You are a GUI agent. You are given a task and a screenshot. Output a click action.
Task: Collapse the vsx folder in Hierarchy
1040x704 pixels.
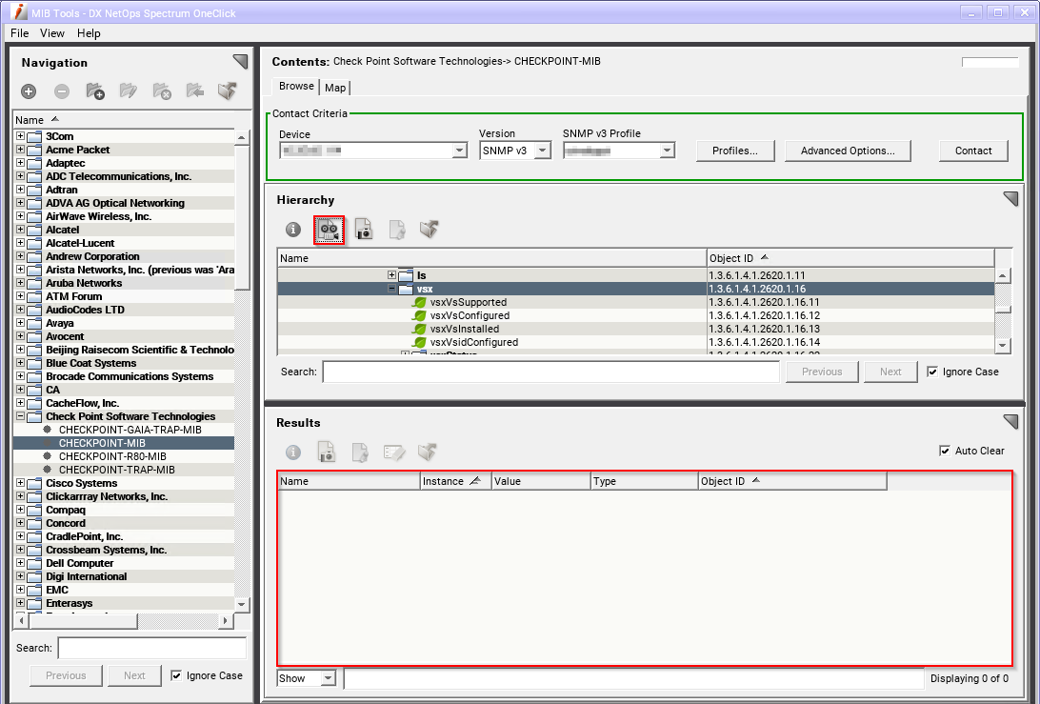coord(391,289)
